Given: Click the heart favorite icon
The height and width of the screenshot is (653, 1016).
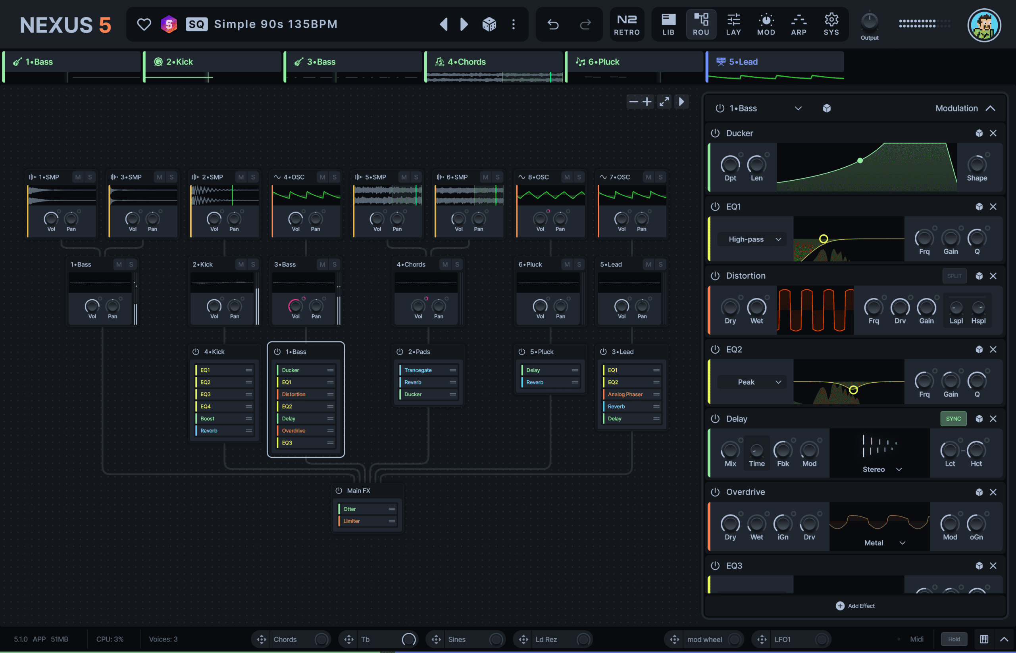Looking at the screenshot, I should tap(144, 25).
